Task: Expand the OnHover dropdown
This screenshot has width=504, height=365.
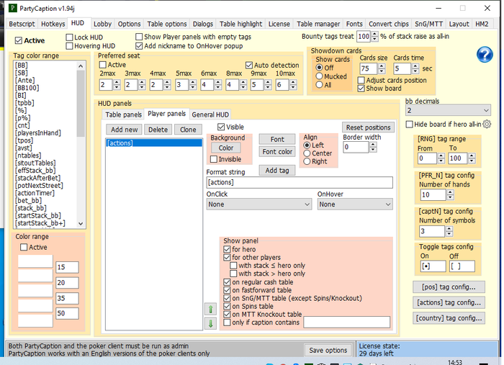Action: point(354,204)
